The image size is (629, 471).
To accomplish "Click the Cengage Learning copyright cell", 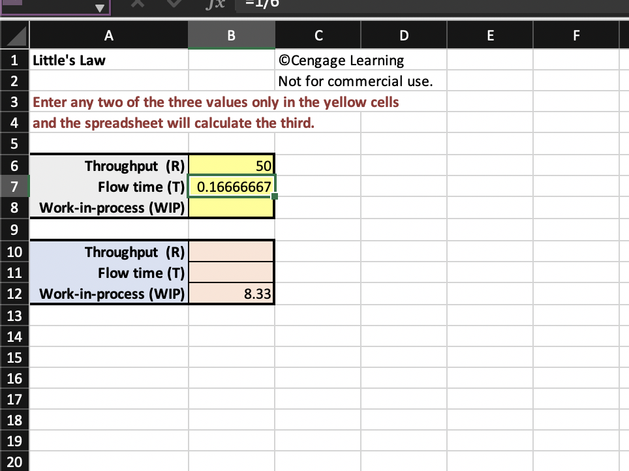I will [318, 60].
